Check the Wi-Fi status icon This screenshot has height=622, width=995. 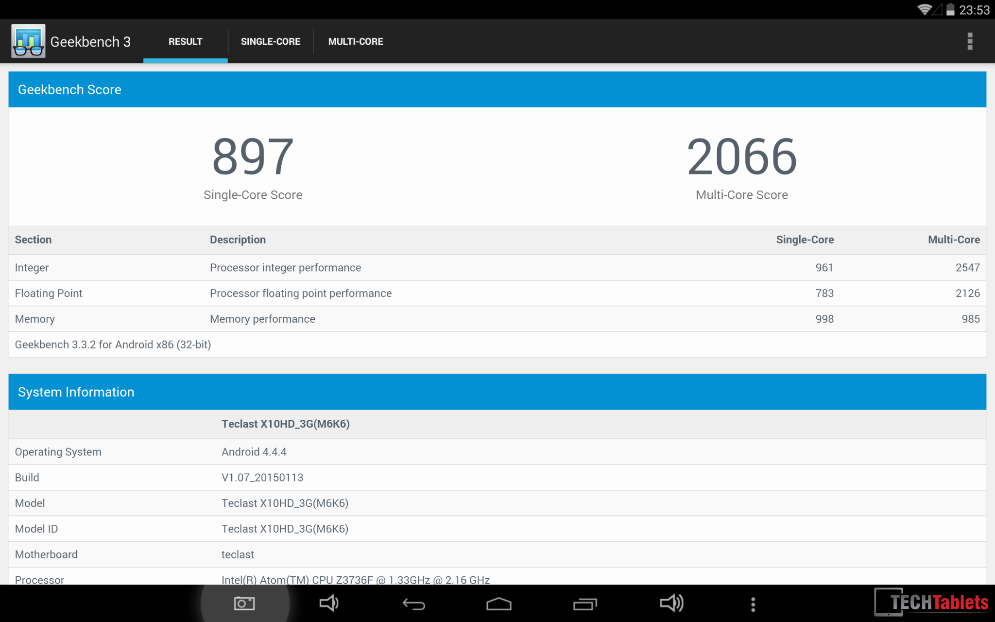click(x=924, y=9)
